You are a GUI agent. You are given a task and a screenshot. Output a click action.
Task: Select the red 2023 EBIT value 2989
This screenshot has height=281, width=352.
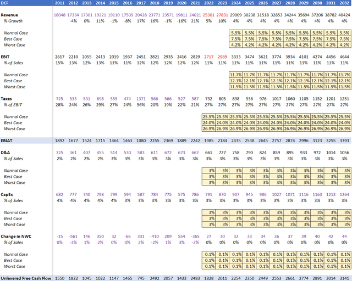point(222,57)
